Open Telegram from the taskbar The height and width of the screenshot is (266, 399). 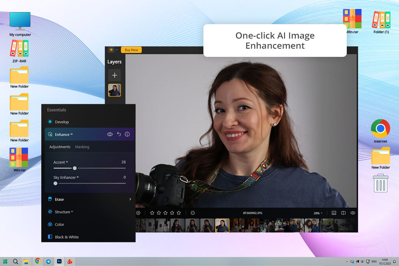point(48,261)
